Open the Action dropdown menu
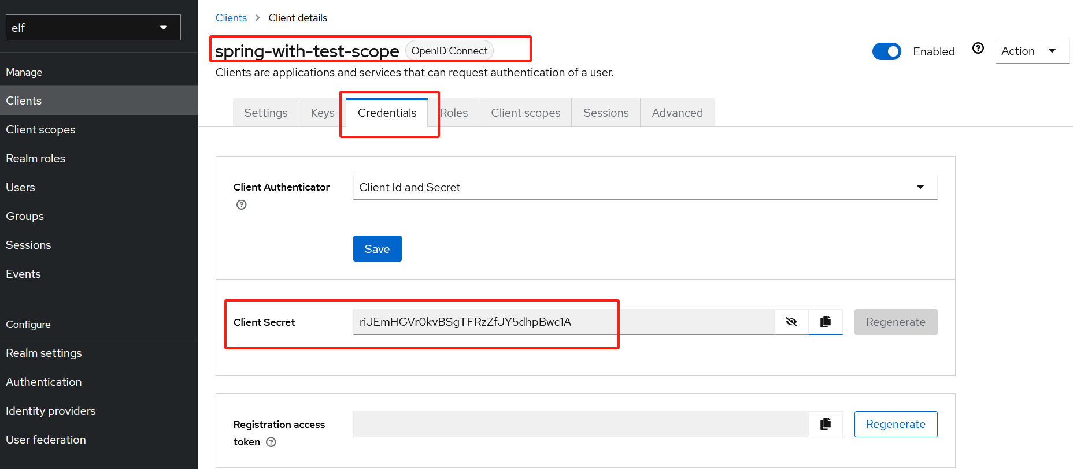This screenshot has height=469, width=1073. [1032, 51]
